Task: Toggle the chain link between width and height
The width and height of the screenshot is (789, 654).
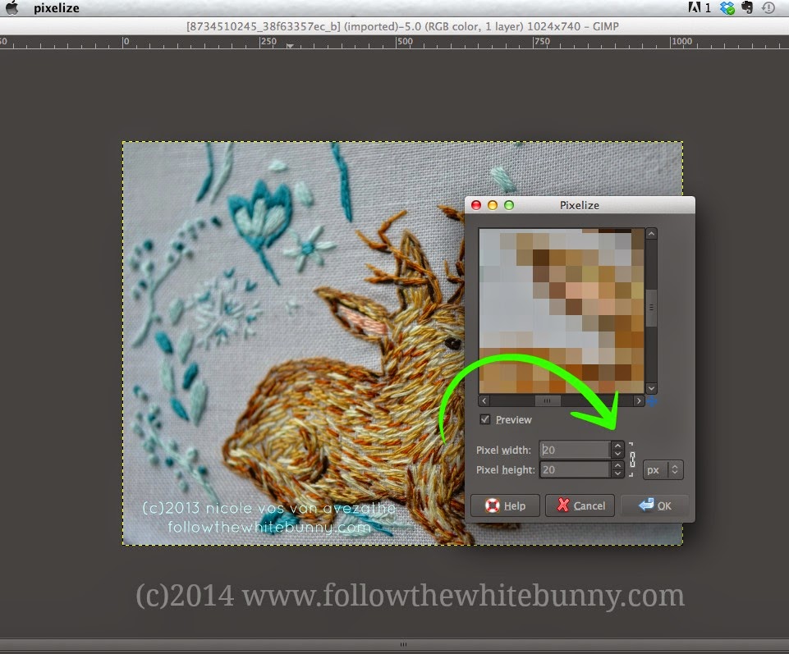Action: click(x=632, y=460)
